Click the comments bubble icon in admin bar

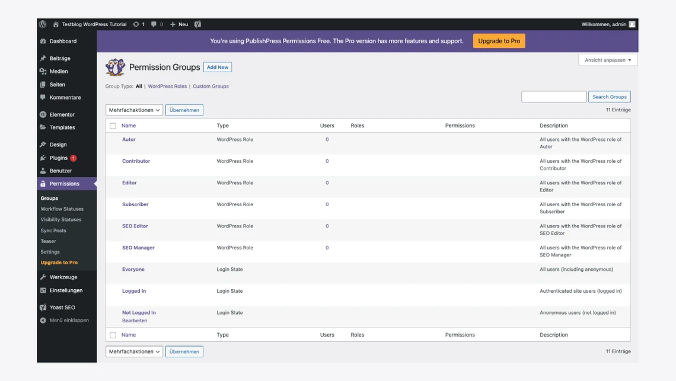point(154,24)
